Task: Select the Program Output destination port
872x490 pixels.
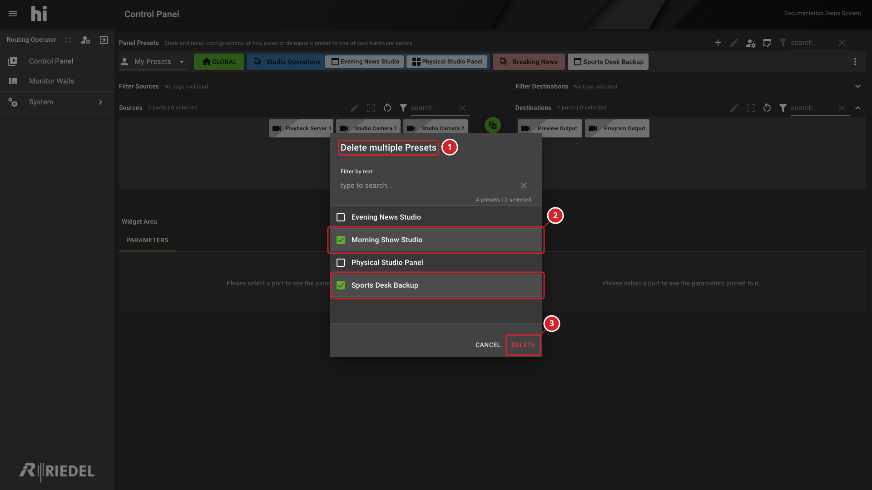Action: pyautogui.click(x=617, y=128)
